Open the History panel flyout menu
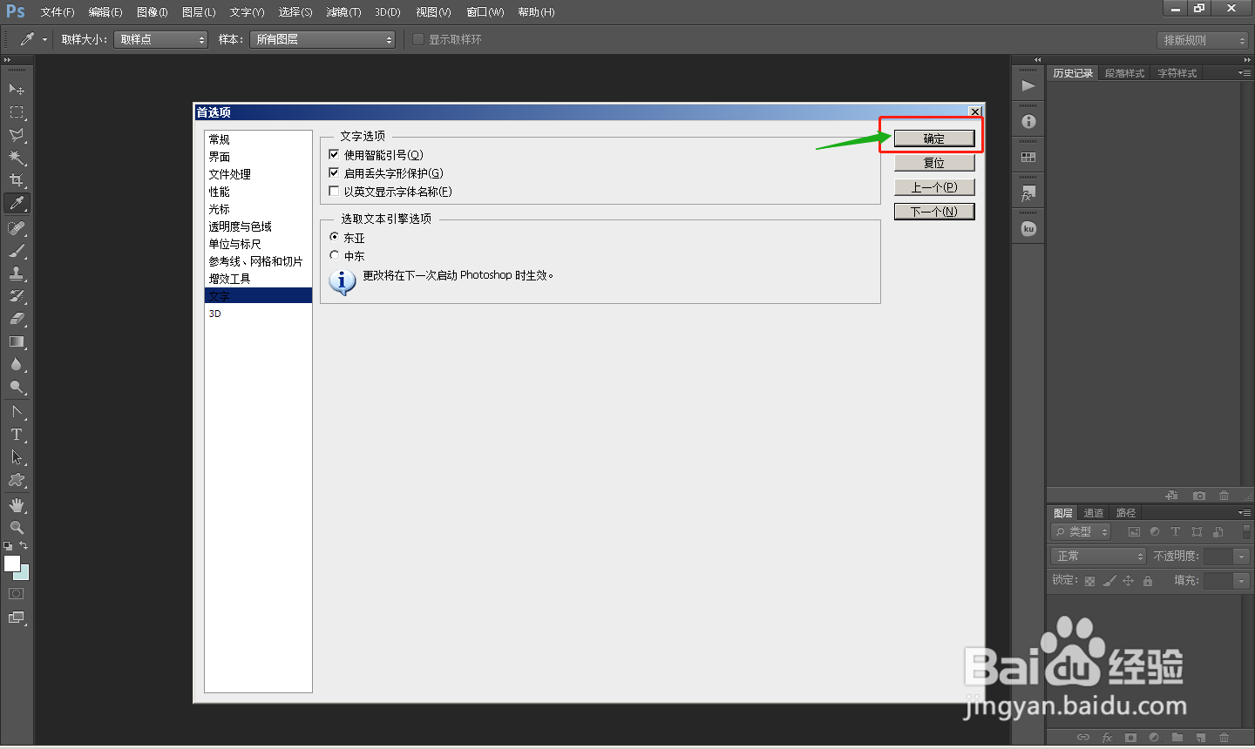1255x749 pixels. (x=1244, y=73)
